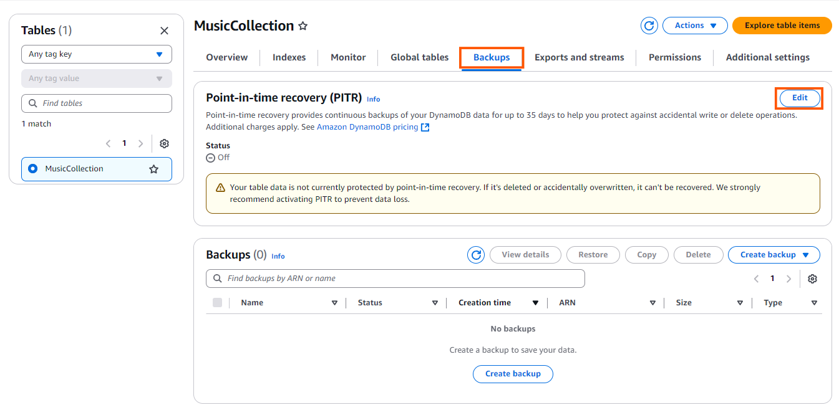This screenshot has height=410, width=839.
Task: Switch to the Overview tab
Action: click(x=227, y=57)
